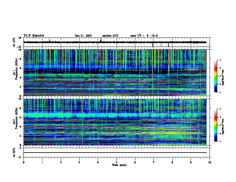
Task: Click the "2" time axis tick label
Action: click(x=61, y=162)
